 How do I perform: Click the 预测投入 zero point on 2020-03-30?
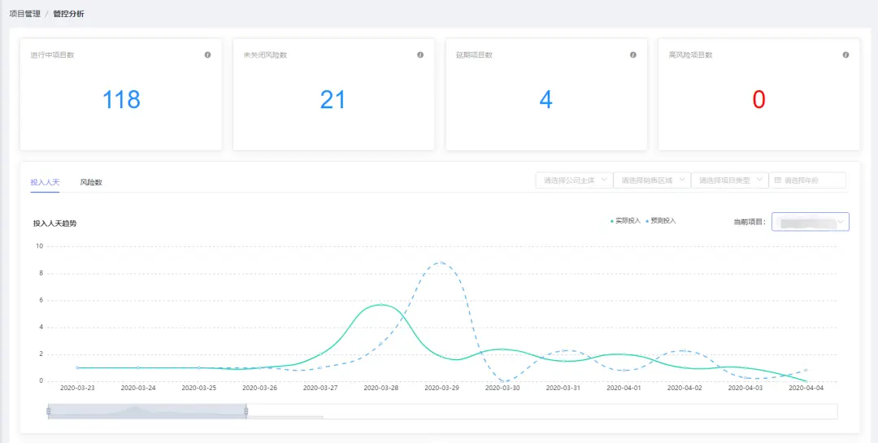(x=503, y=381)
